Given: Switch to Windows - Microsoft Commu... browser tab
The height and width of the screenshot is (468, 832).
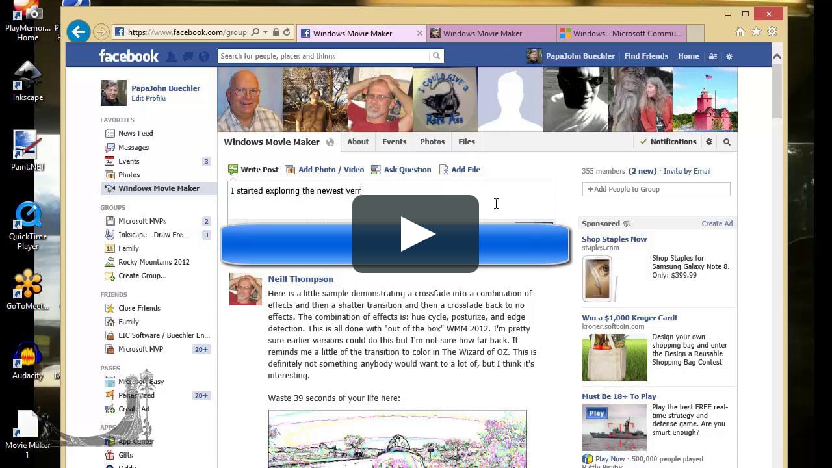Looking at the screenshot, I should pos(621,33).
